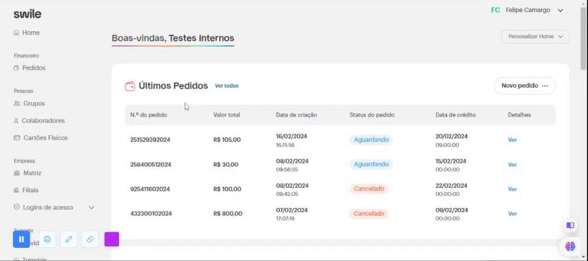Screen dimensions: 588x261
Task: Click the Swile logo
Action: click(x=27, y=14)
